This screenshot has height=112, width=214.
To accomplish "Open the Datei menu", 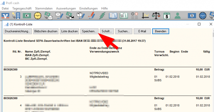I will (5, 8).
